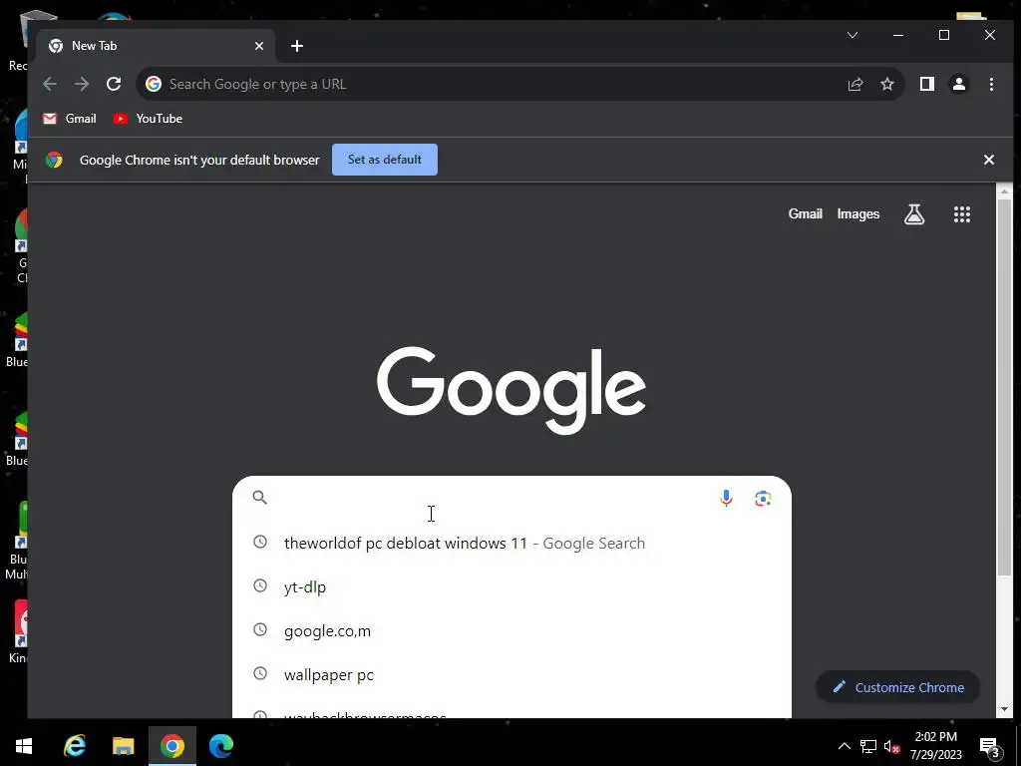This screenshot has width=1021, height=766.
Task: Launch Internet Explorer from taskbar
Action: tap(75, 746)
